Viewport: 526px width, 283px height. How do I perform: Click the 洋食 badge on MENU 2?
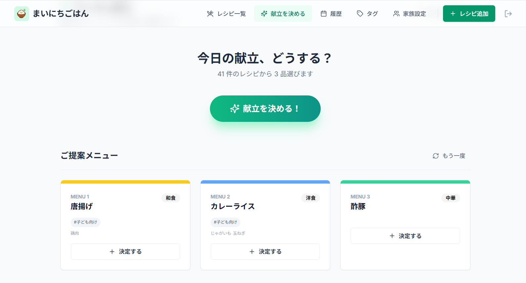coord(310,198)
